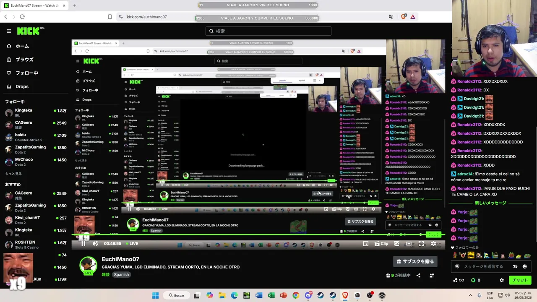Select フォロー中 nav item with heart icon, outermost sidebar

[22, 73]
